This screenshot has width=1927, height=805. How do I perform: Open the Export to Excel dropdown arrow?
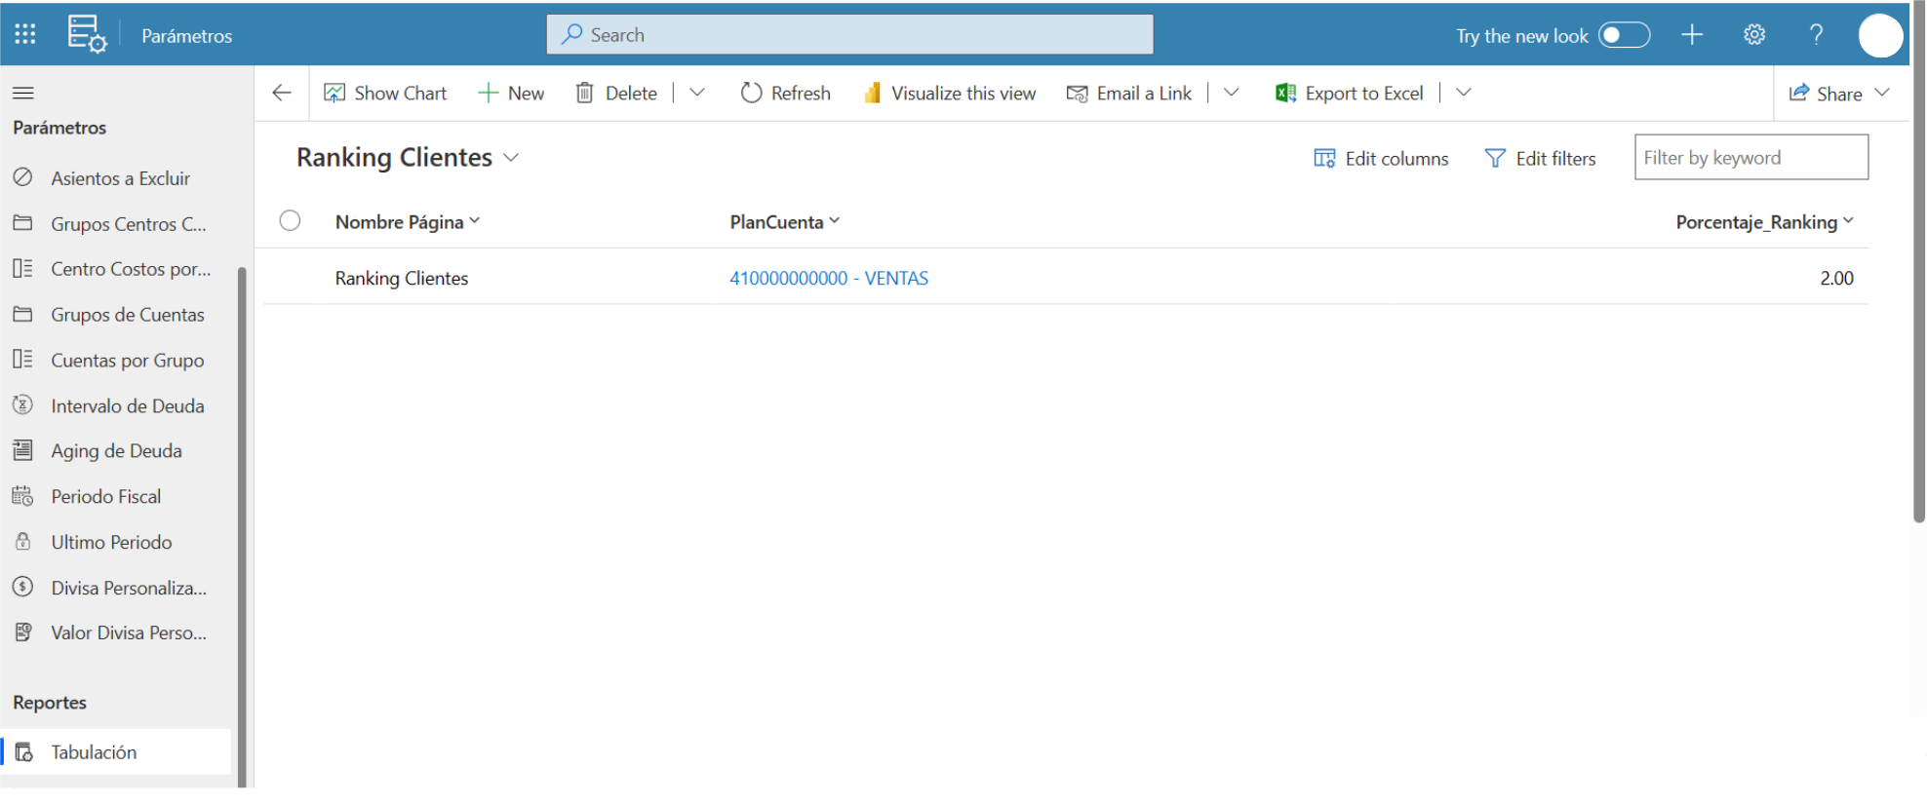1463,93
